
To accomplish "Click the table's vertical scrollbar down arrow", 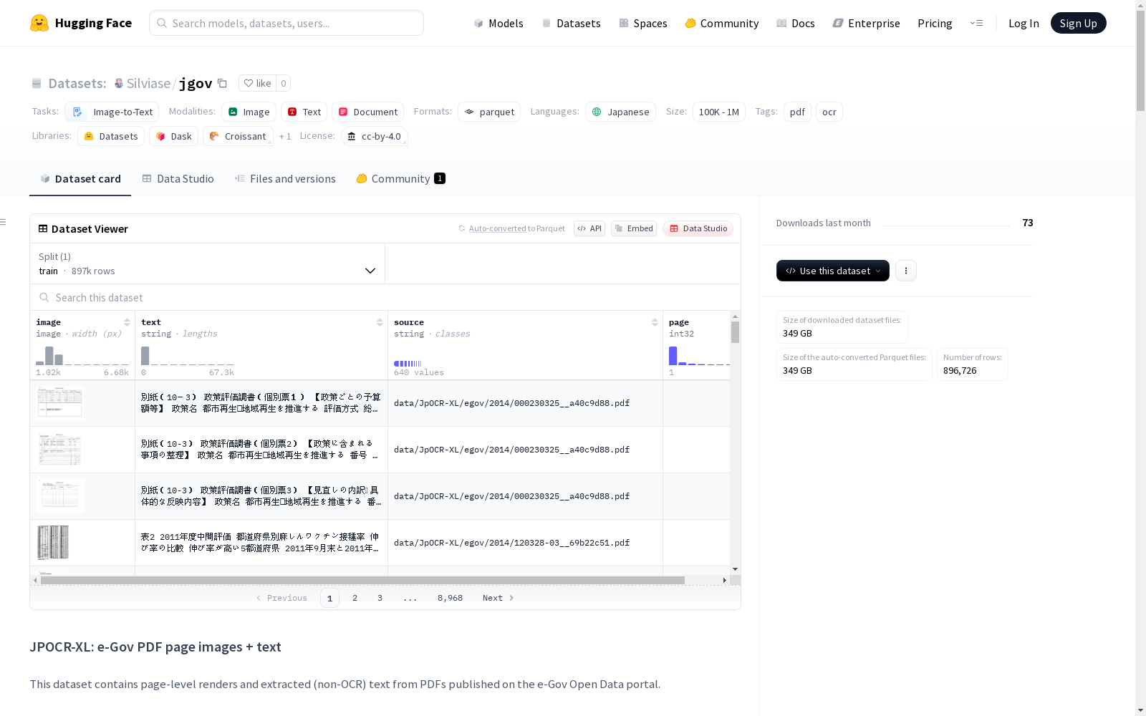I will pyautogui.click(x=735, y=569).
